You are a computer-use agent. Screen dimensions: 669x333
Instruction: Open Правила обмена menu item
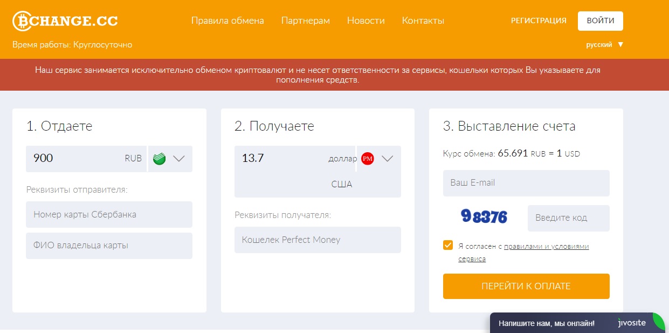coord(227,21)
